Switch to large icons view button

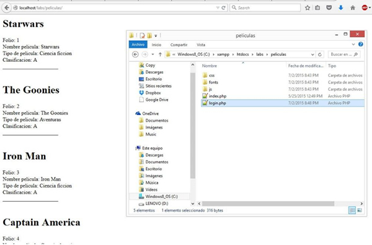(360, 210)
